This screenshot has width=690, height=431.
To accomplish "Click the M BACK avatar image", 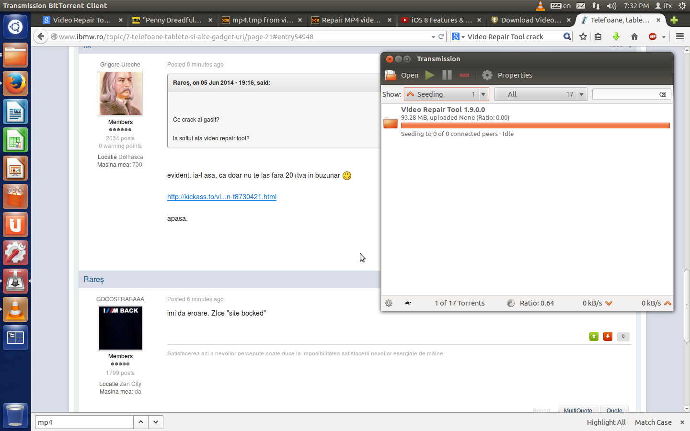I will (x=120, y=328).
